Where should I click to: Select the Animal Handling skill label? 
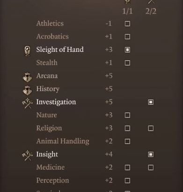63,142
